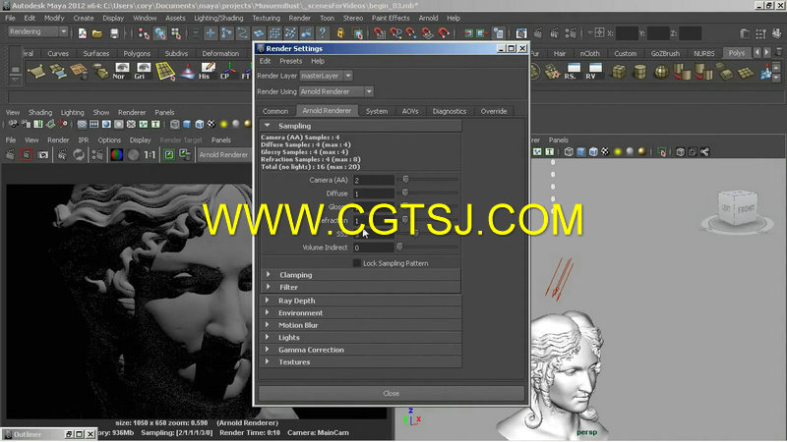Open the Lighting/Shading main menu
The image size is (787, 442).
pyautogui.click(x=218, y=18)
